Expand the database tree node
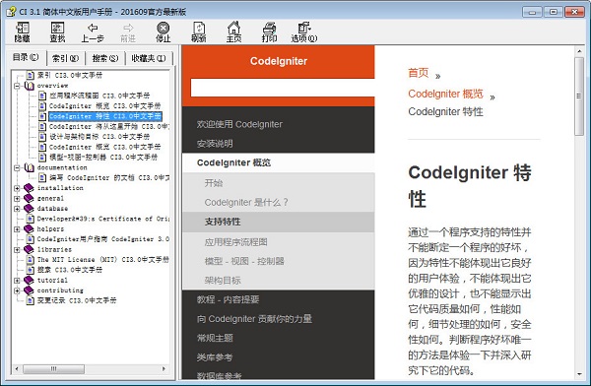Screen dimensions: 591x386 [17, 209]
